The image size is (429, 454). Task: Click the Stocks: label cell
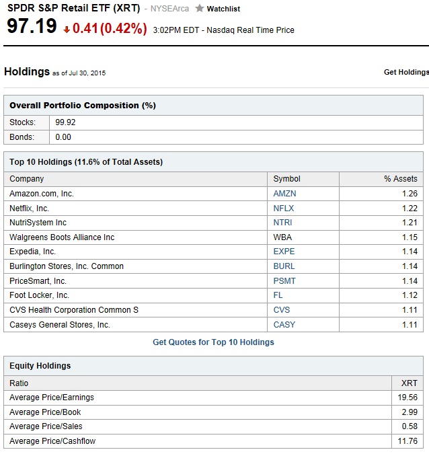tap(26, 122)
